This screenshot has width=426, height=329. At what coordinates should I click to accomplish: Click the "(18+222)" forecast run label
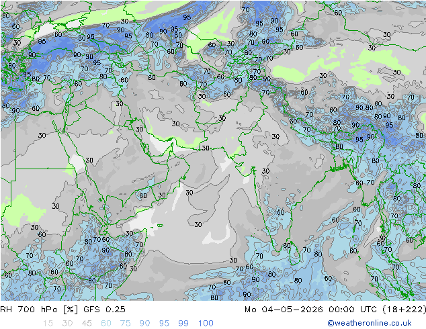pyautogui.click(x=404, y=309)
